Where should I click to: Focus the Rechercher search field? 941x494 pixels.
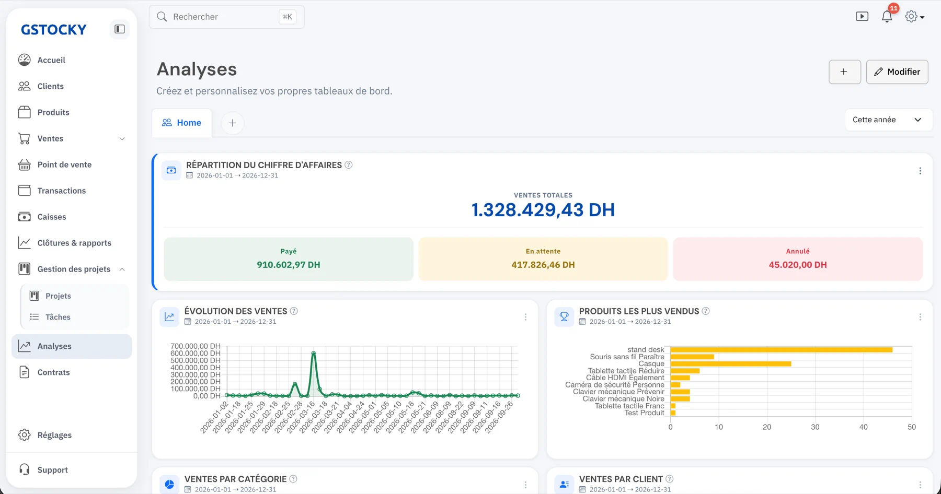(x=226, y=17)
